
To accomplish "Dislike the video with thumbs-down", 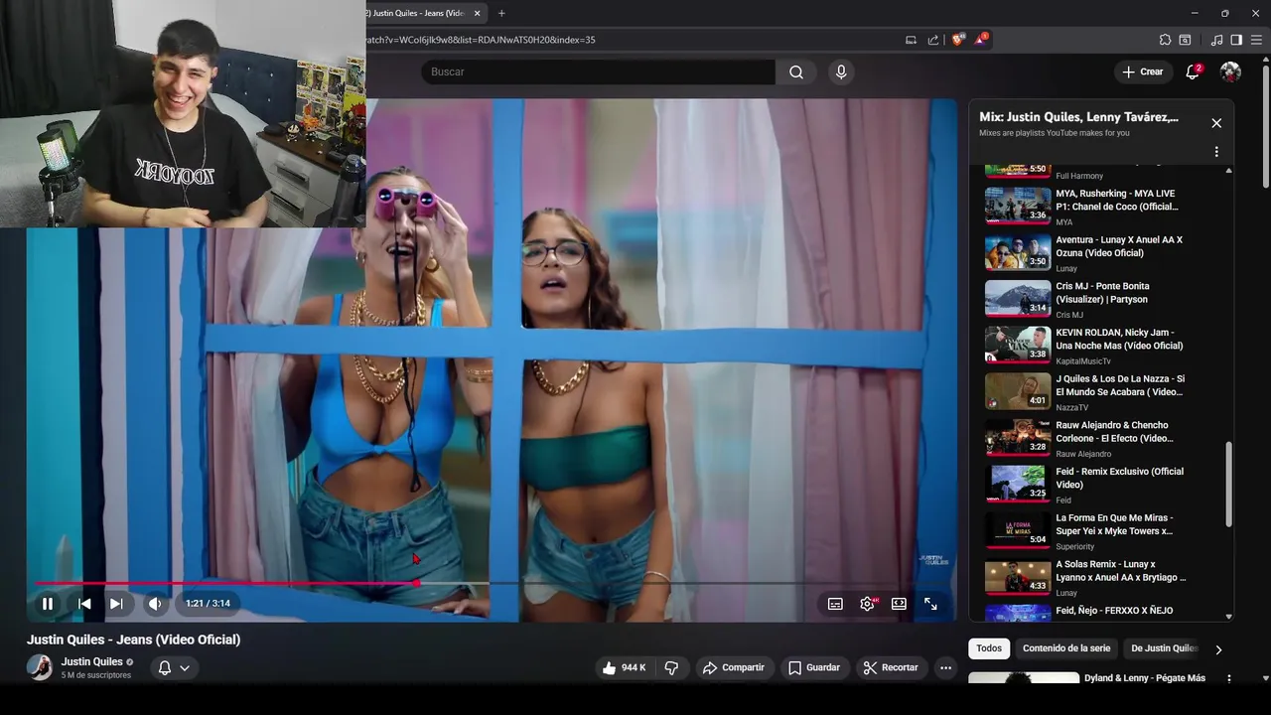I will (x=671, y=667).
